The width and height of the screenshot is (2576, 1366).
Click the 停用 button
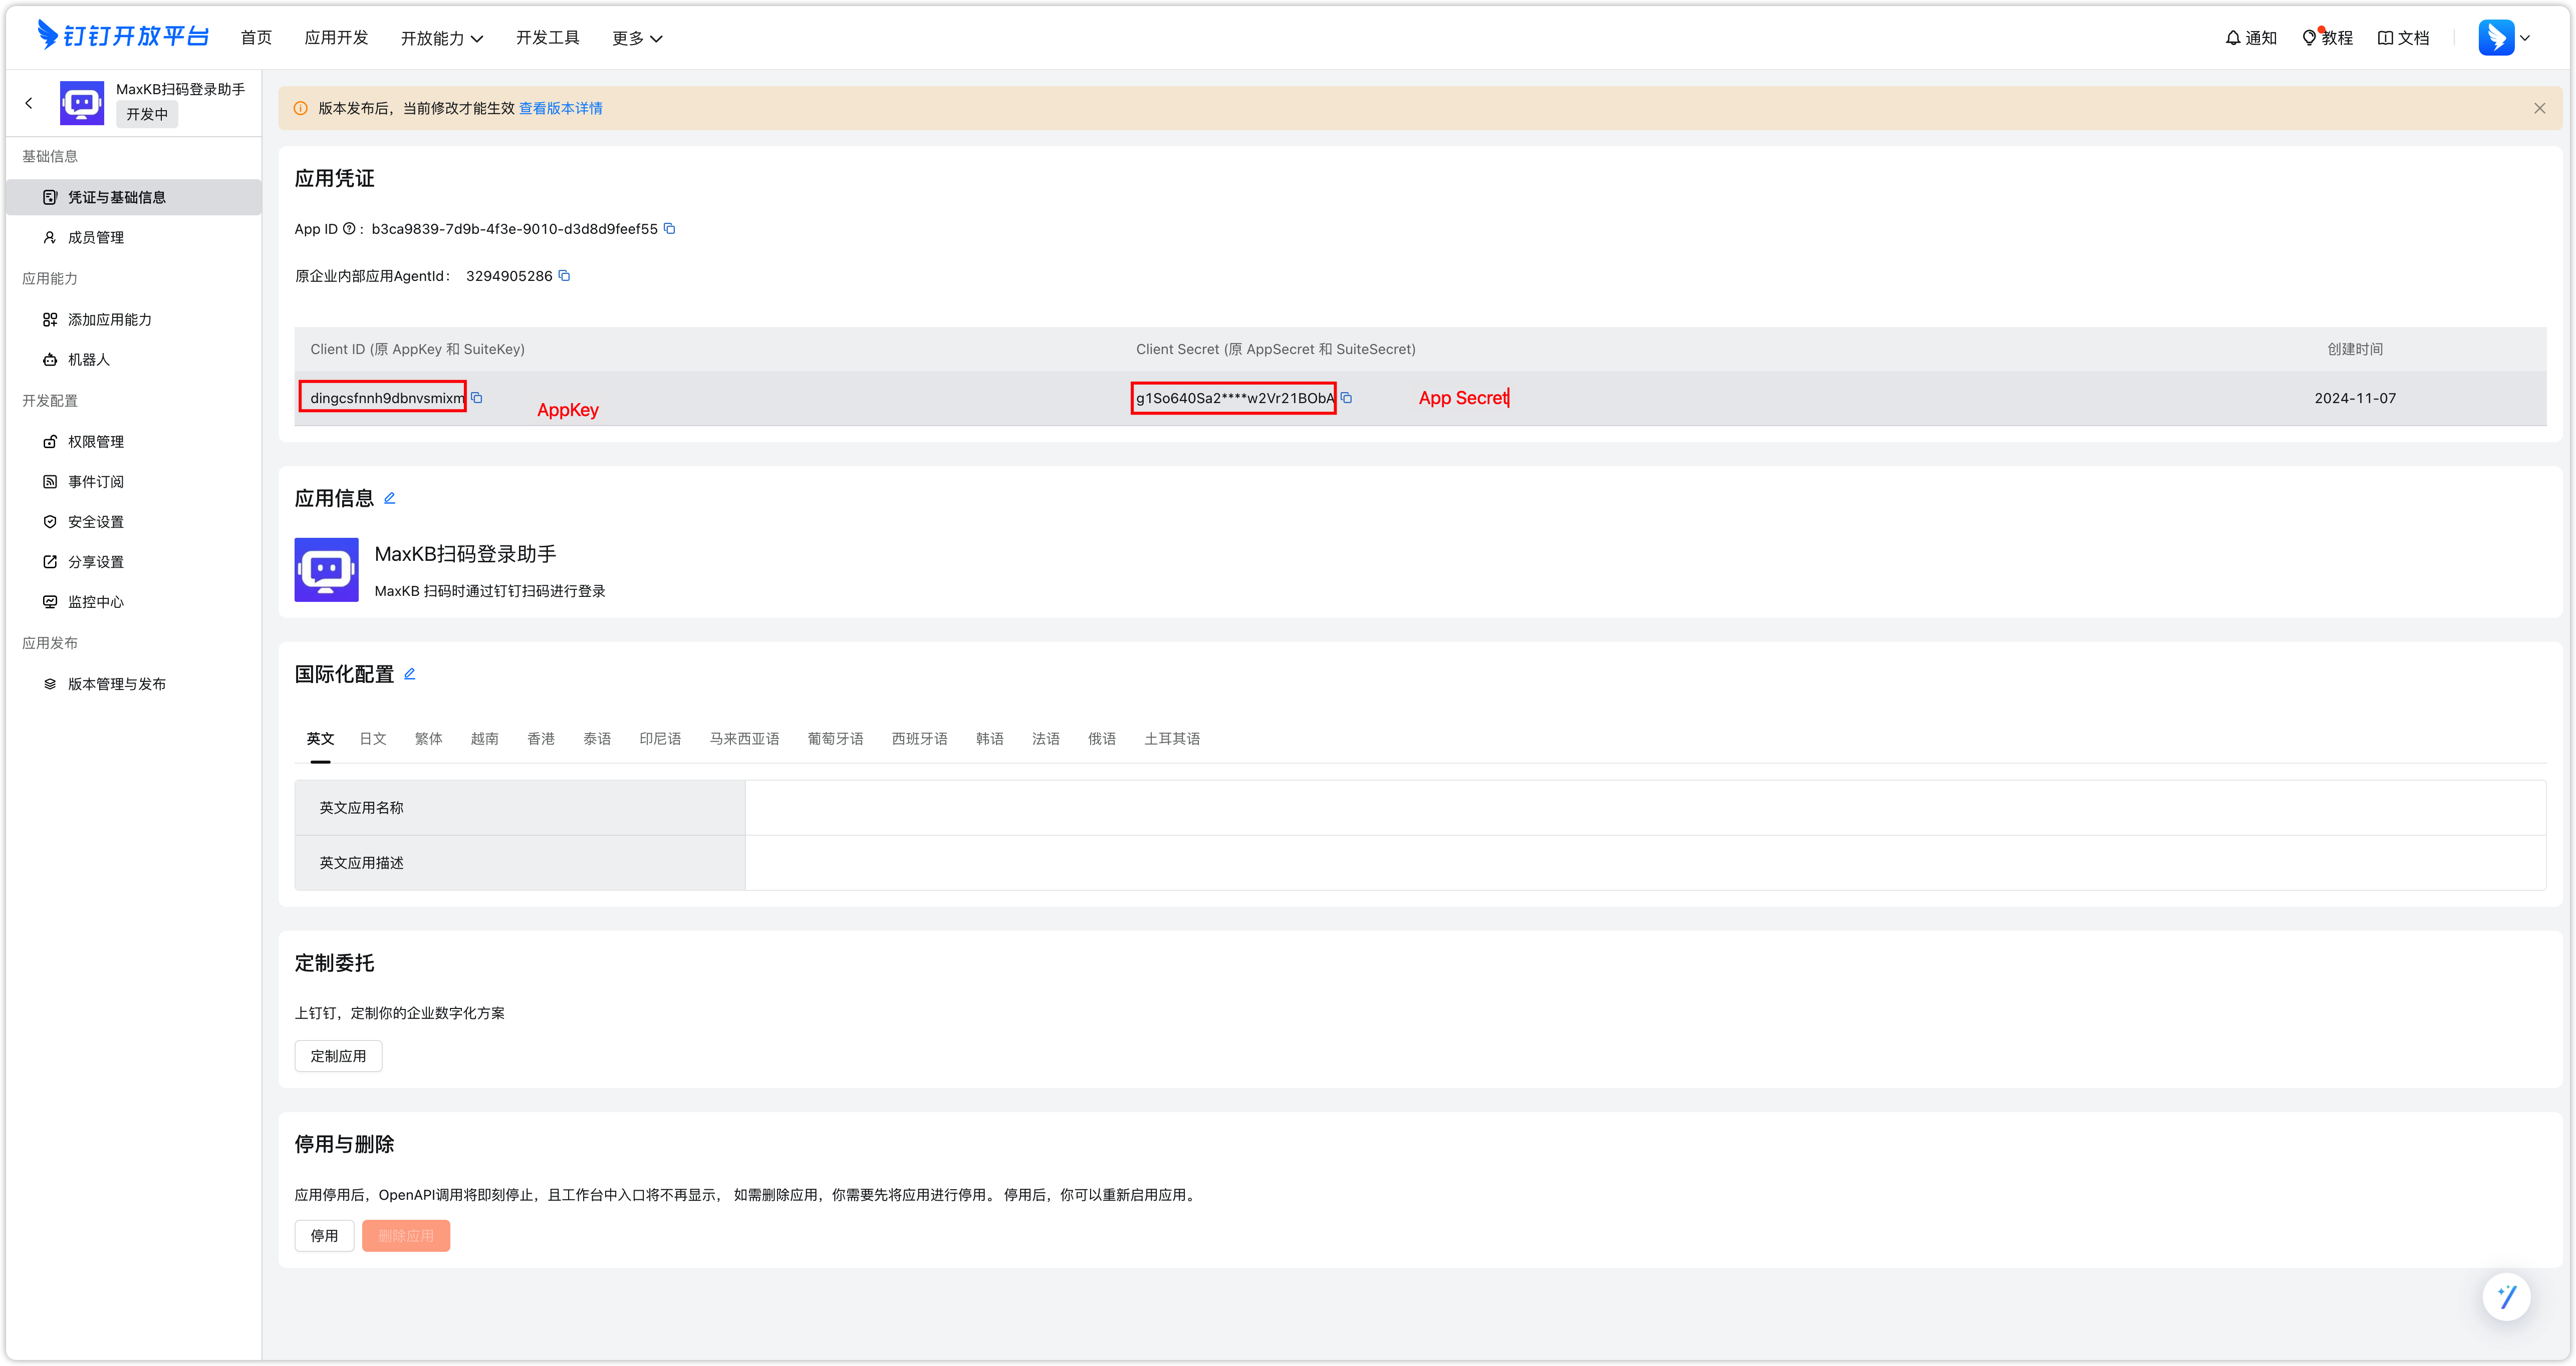(324, 1236)
